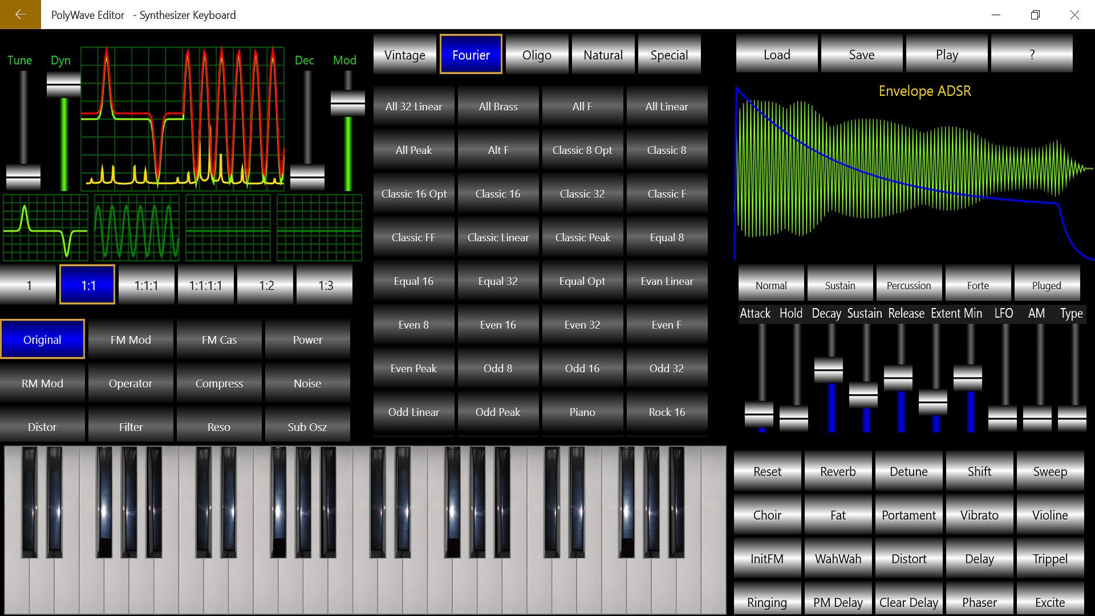The height and width of the screenshot is (616, 1095).
Task: Switch to the Vintage waveform tab
Action: click(405, 55)
